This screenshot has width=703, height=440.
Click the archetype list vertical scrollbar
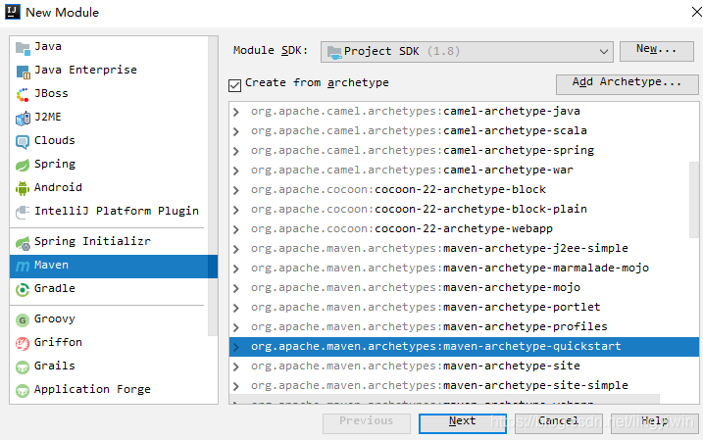pyautogui.click(x=693, y=199)
